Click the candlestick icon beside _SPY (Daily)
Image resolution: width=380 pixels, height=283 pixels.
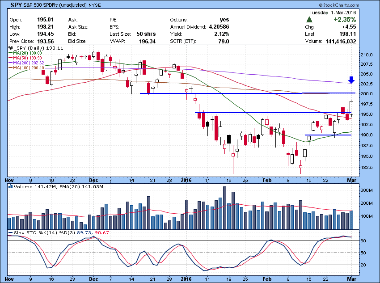[x=10, y=48]
